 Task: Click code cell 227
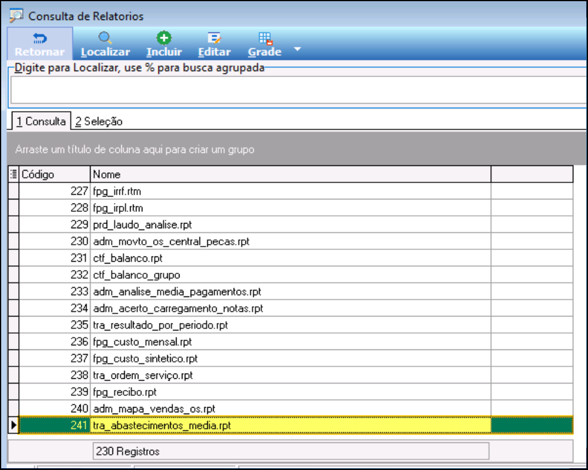pos(54,191)
